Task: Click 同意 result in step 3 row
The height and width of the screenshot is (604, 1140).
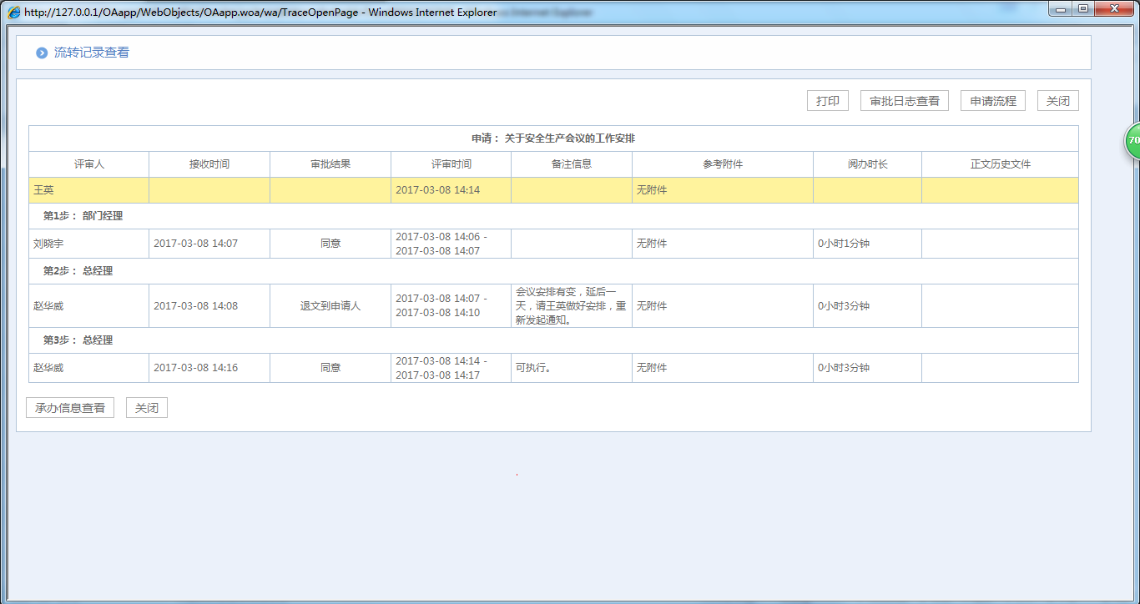Action: coord(330,368)
